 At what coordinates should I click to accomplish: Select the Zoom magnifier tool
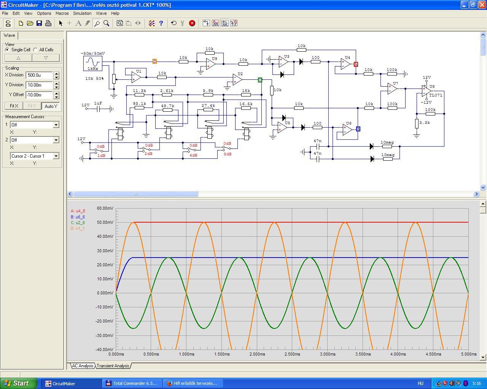tap(107, 23)
